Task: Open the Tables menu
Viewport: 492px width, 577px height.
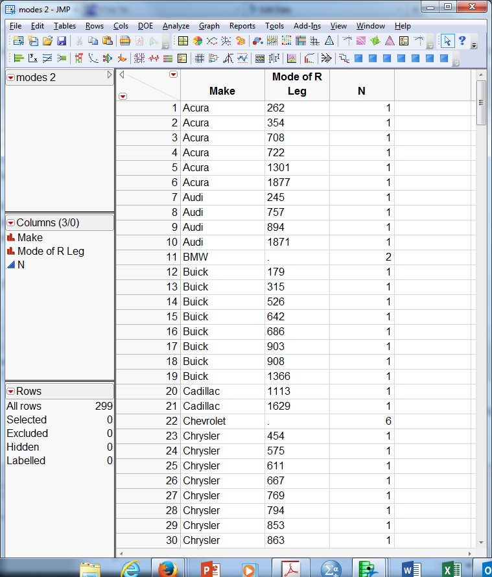Action: [x=64, y=26]
